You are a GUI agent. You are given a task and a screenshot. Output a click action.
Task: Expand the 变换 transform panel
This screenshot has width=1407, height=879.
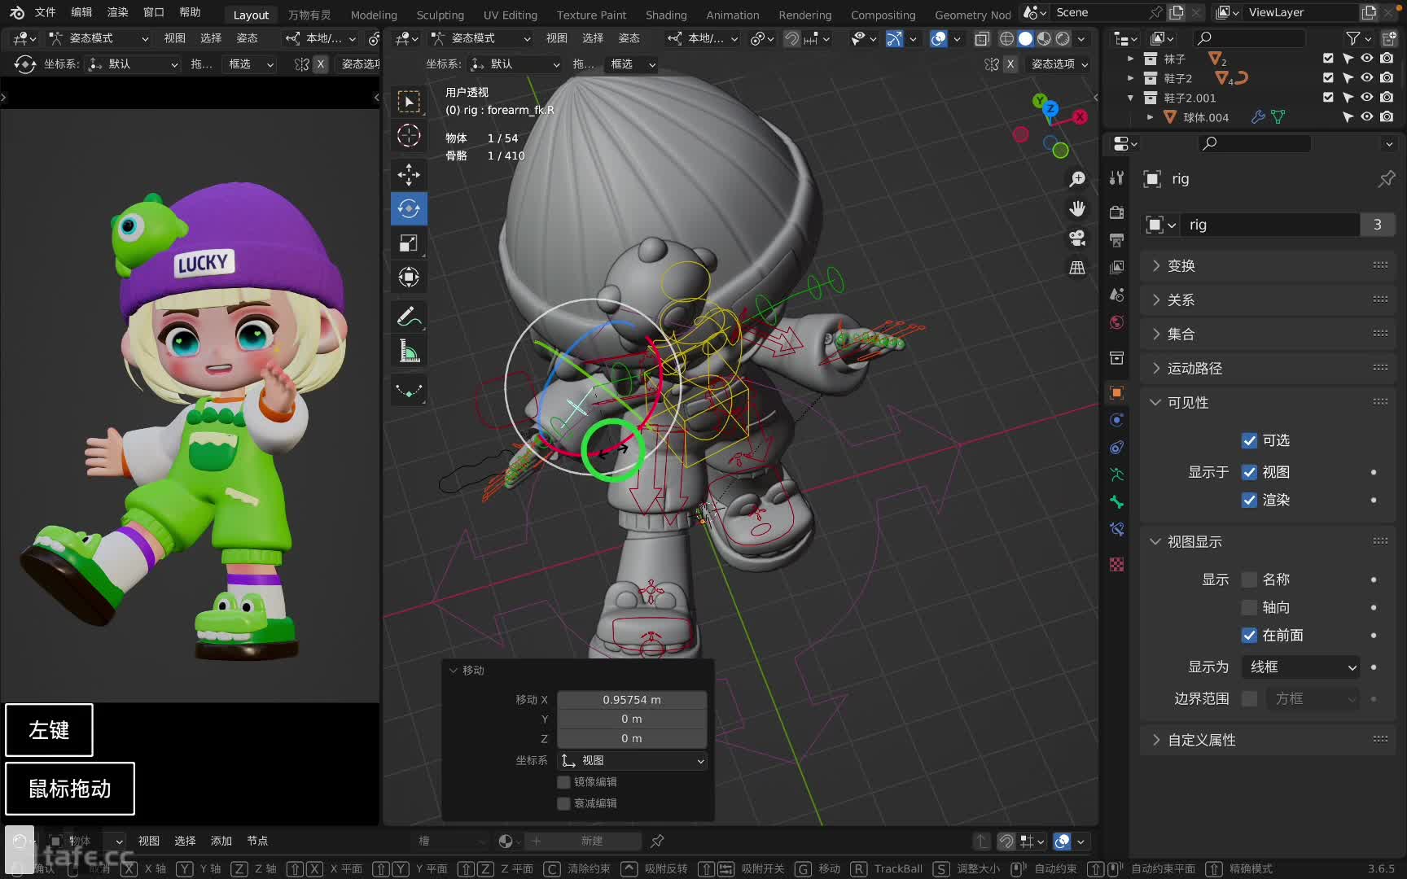(x=1269, y=265)
